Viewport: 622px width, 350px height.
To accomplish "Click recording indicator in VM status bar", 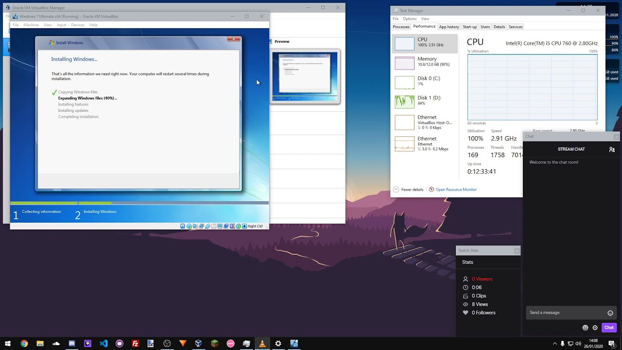I will click(226, 226).
